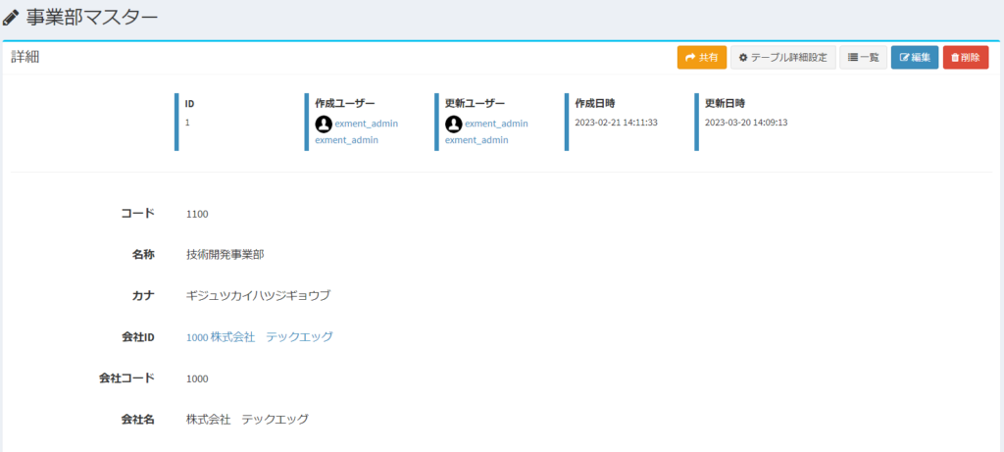The image size is (1004, 452).
Task: Click 会社名 value 株式会社 テックエッグ
Action: [247, 420]
